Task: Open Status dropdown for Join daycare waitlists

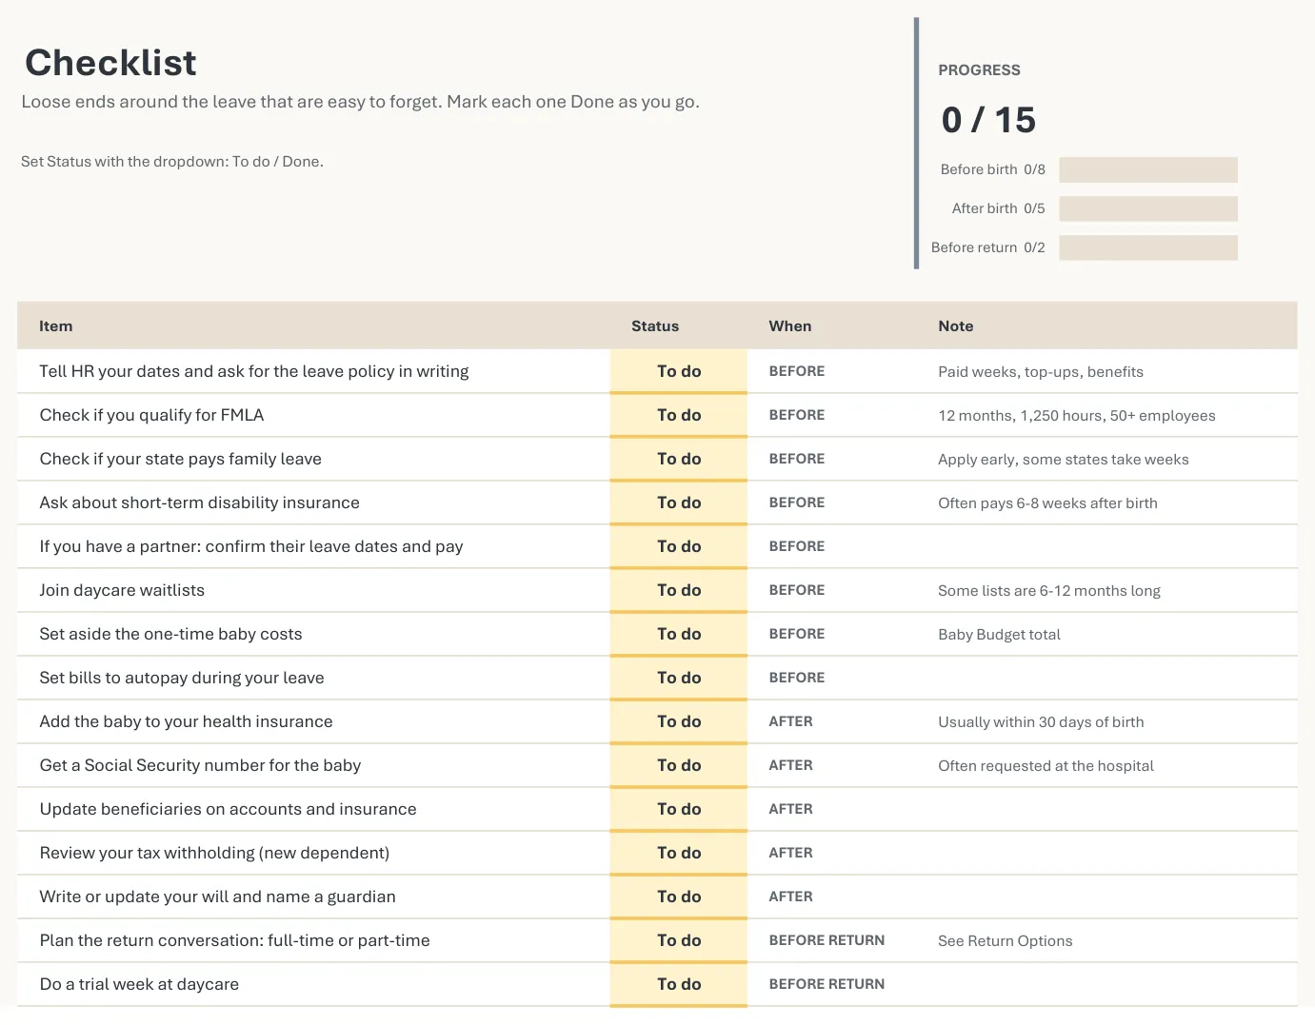Action: 678,590
